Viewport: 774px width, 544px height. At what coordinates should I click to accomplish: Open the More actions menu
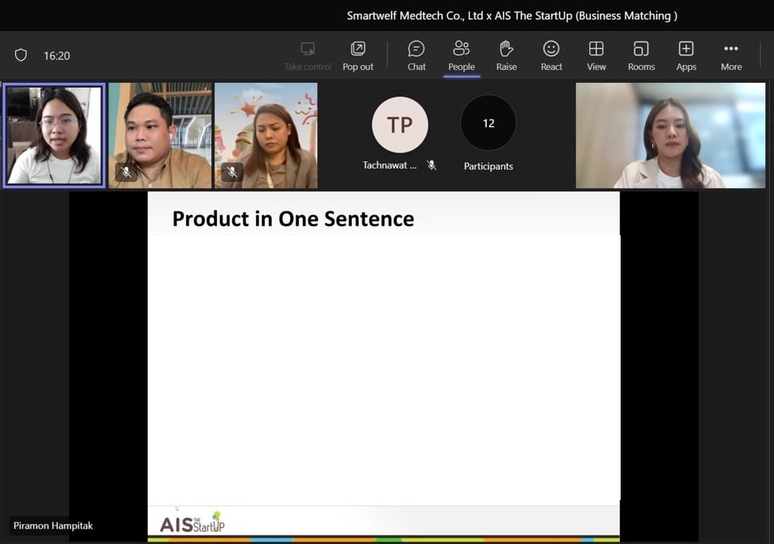point(731,55)
